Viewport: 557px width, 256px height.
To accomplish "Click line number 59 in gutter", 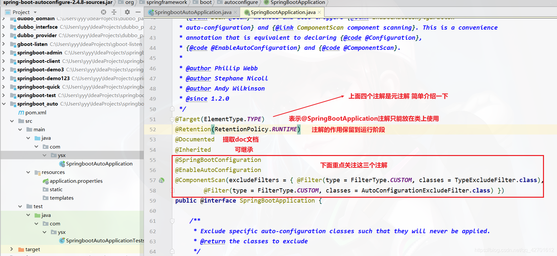I will click(x=153, y=201).
